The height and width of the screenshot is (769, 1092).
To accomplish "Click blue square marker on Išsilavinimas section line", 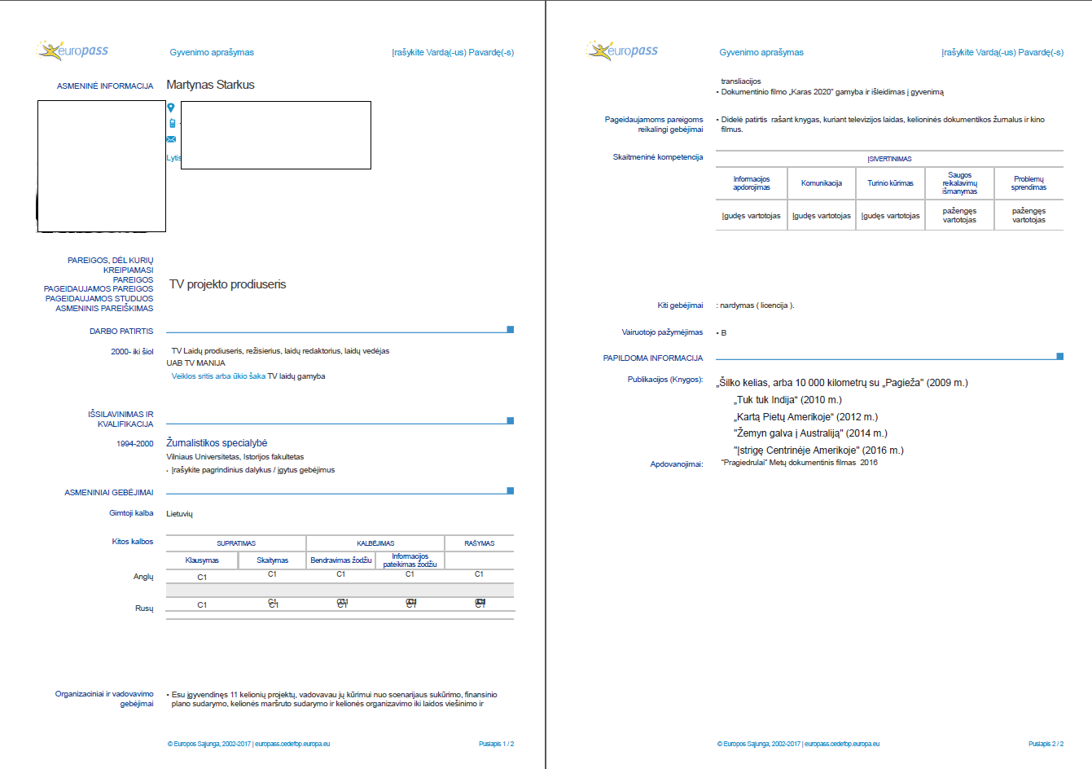I will 511,420.
